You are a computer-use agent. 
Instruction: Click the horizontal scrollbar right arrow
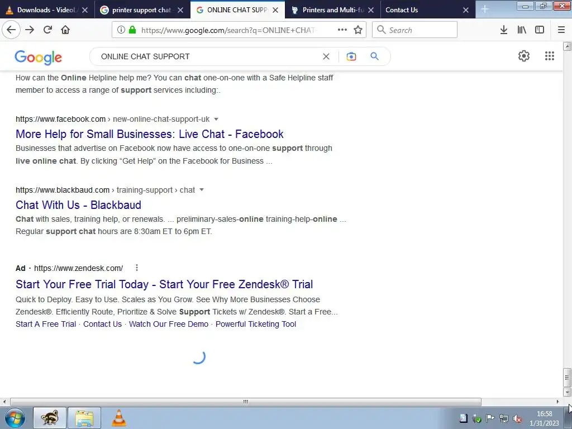click(557, 402)
